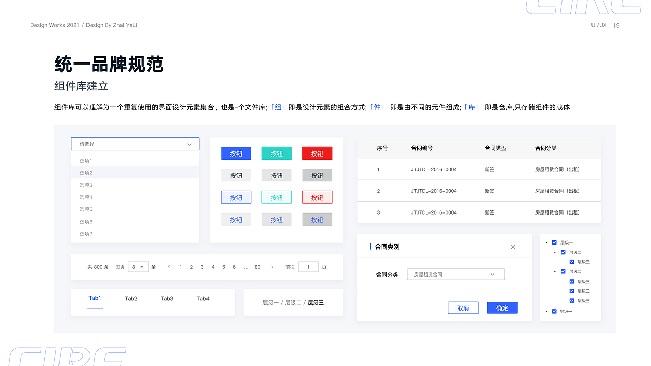Go to previous page with left arrow
651x366 pixels.
point(169,267)
